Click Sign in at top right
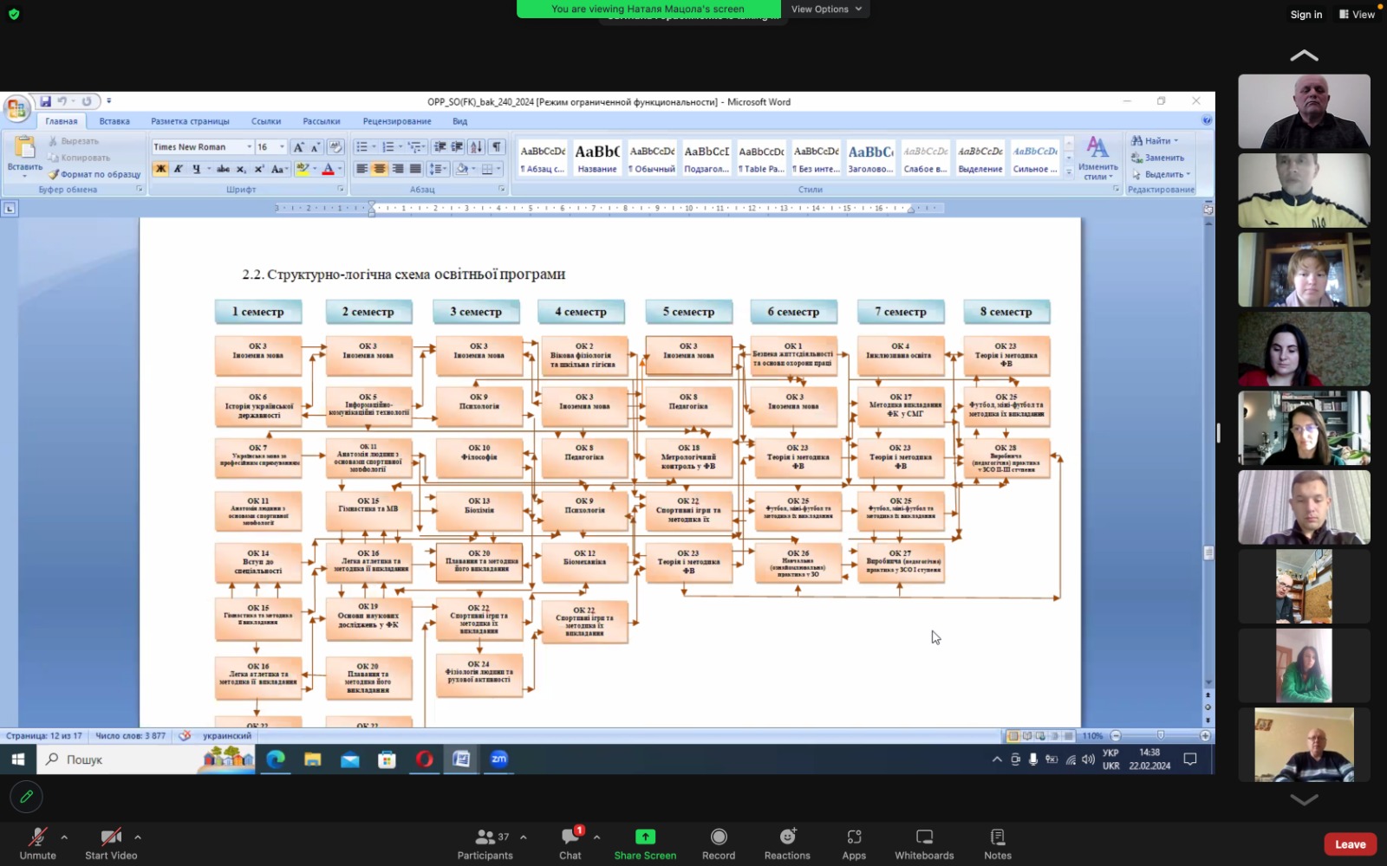This screenshot has width=1387, height=866. (1306, 14)
